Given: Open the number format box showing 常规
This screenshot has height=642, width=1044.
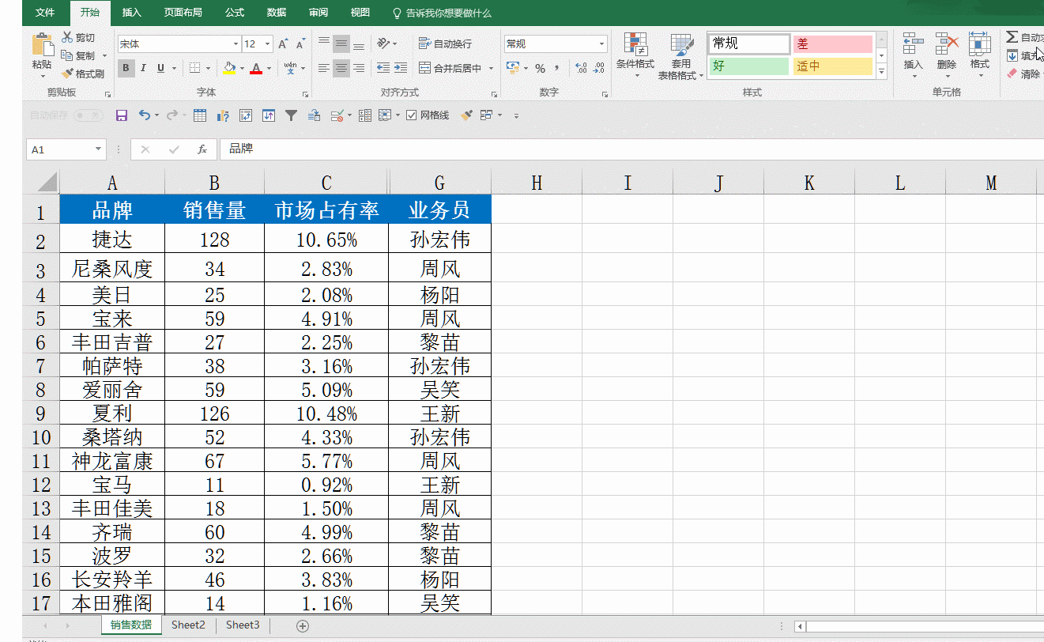Looking at the screenshot, I should pos(556,44).
